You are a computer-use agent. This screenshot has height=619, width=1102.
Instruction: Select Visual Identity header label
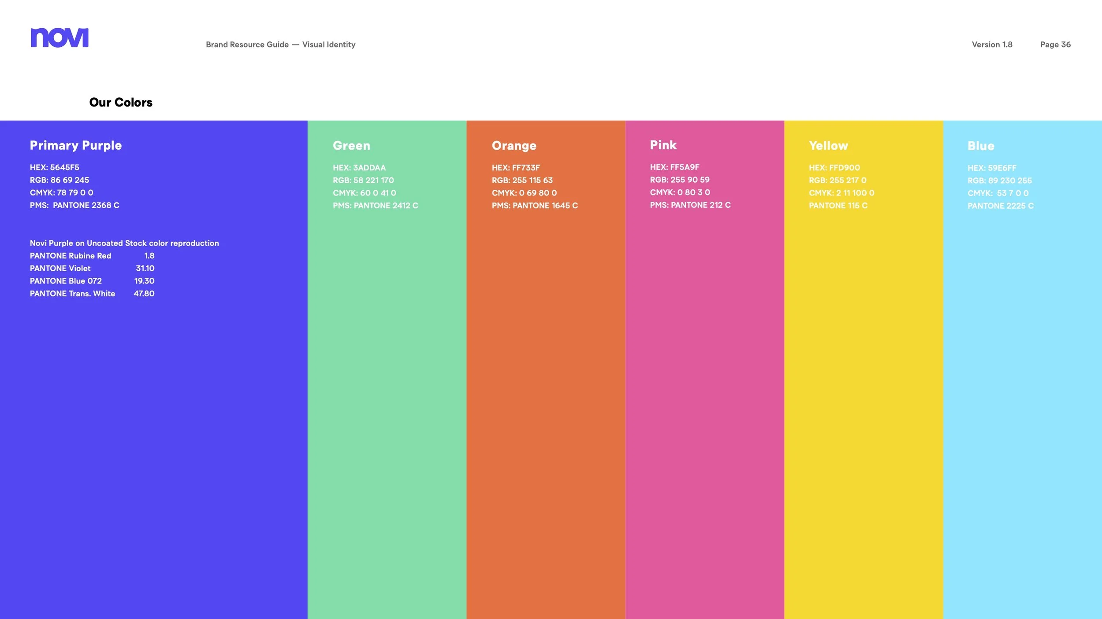coord(328,44)
